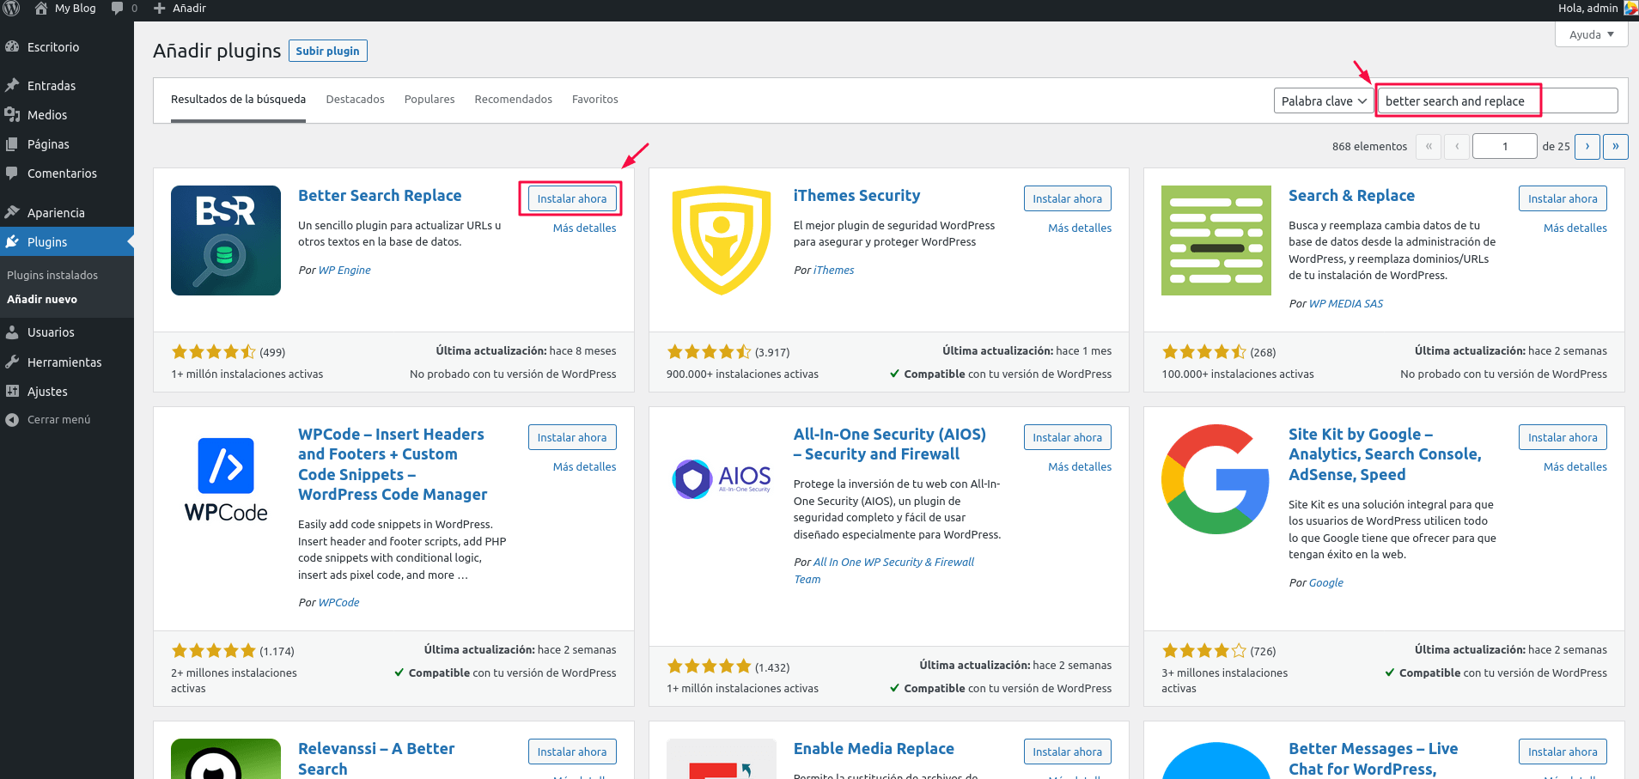Click Enable Media Replace title link

pyautogui.click(x=874, y=748)
